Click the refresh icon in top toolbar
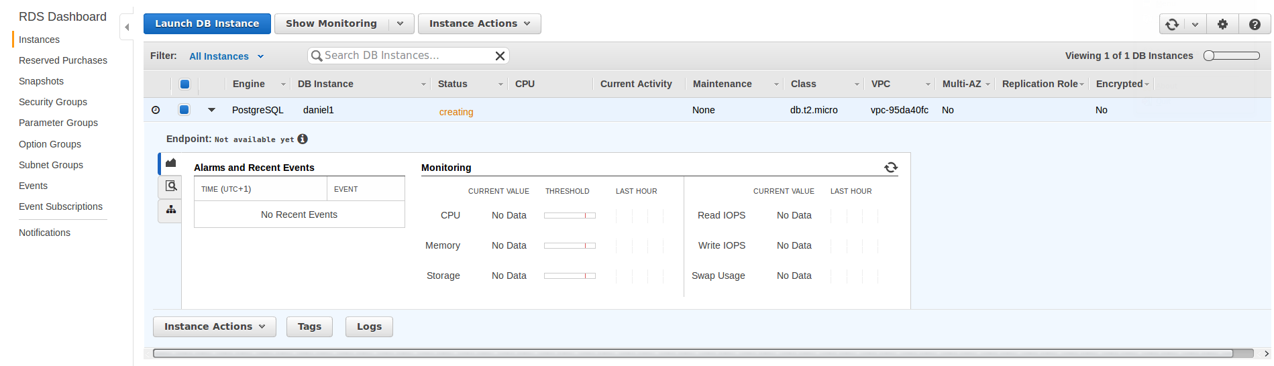 pyautogui.click(x=1172, y=24)
